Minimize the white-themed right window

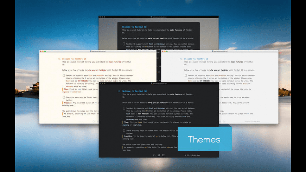[x=165, y=51]
